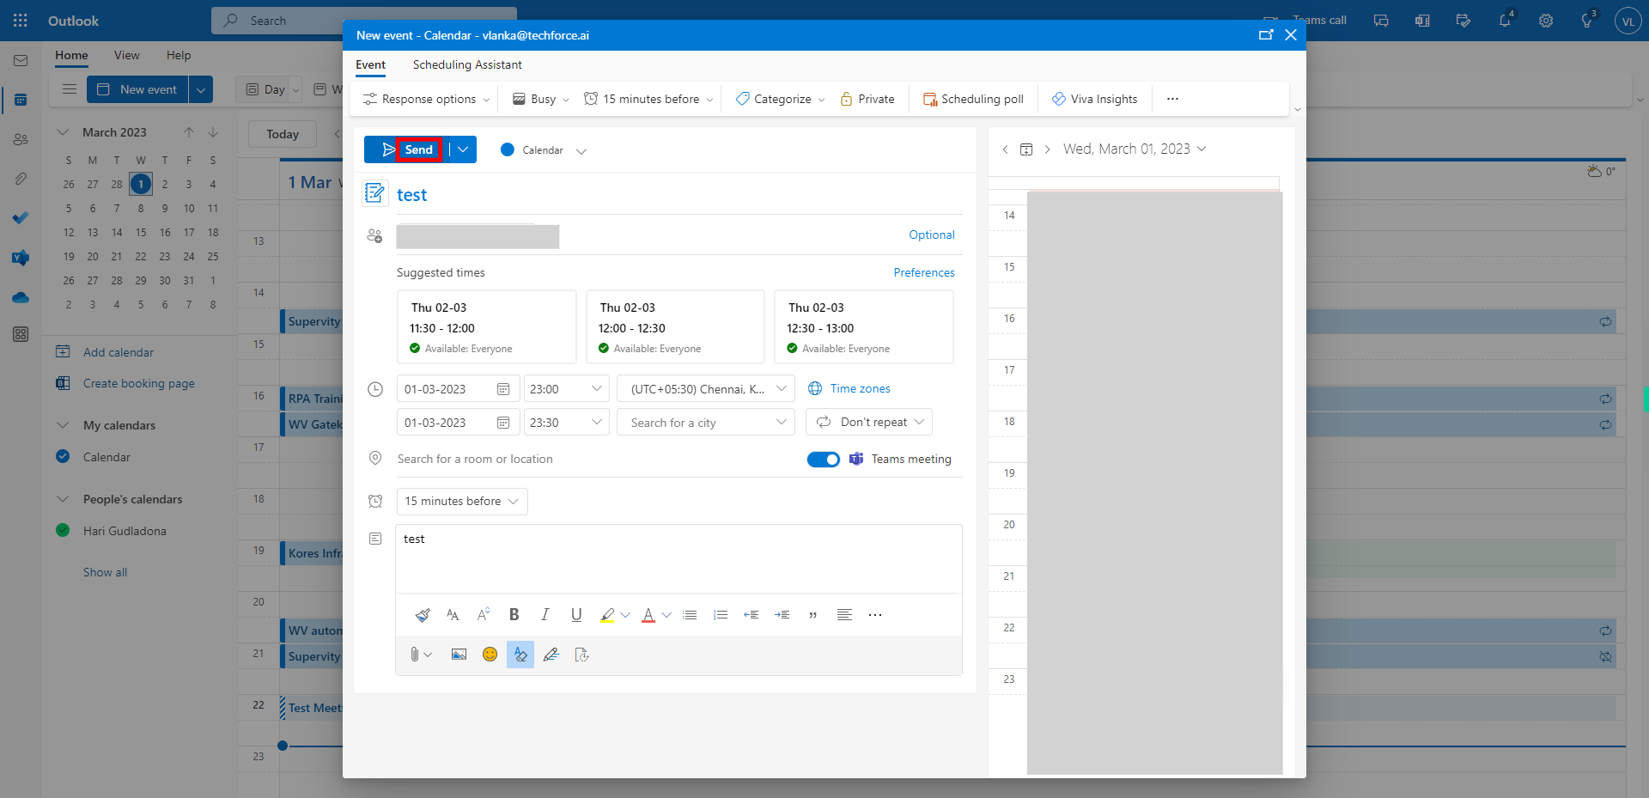The width and height of the screenshot is (1649, 798).
Task: Go to next day in side calendar
Action: click(1047, 149)
